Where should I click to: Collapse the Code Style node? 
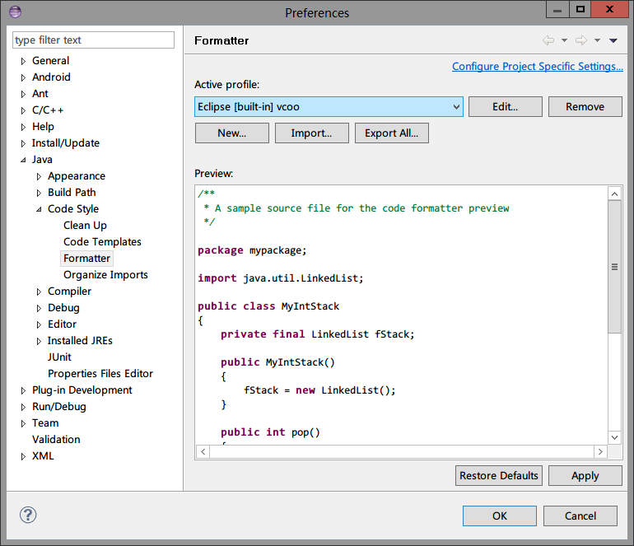point(39,209)
